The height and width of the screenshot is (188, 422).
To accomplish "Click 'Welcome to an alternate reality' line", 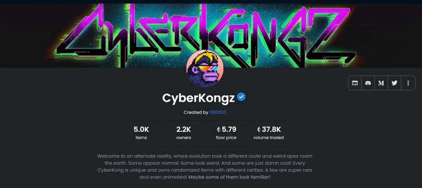I will pyautogui.click(x=205, y=156).
